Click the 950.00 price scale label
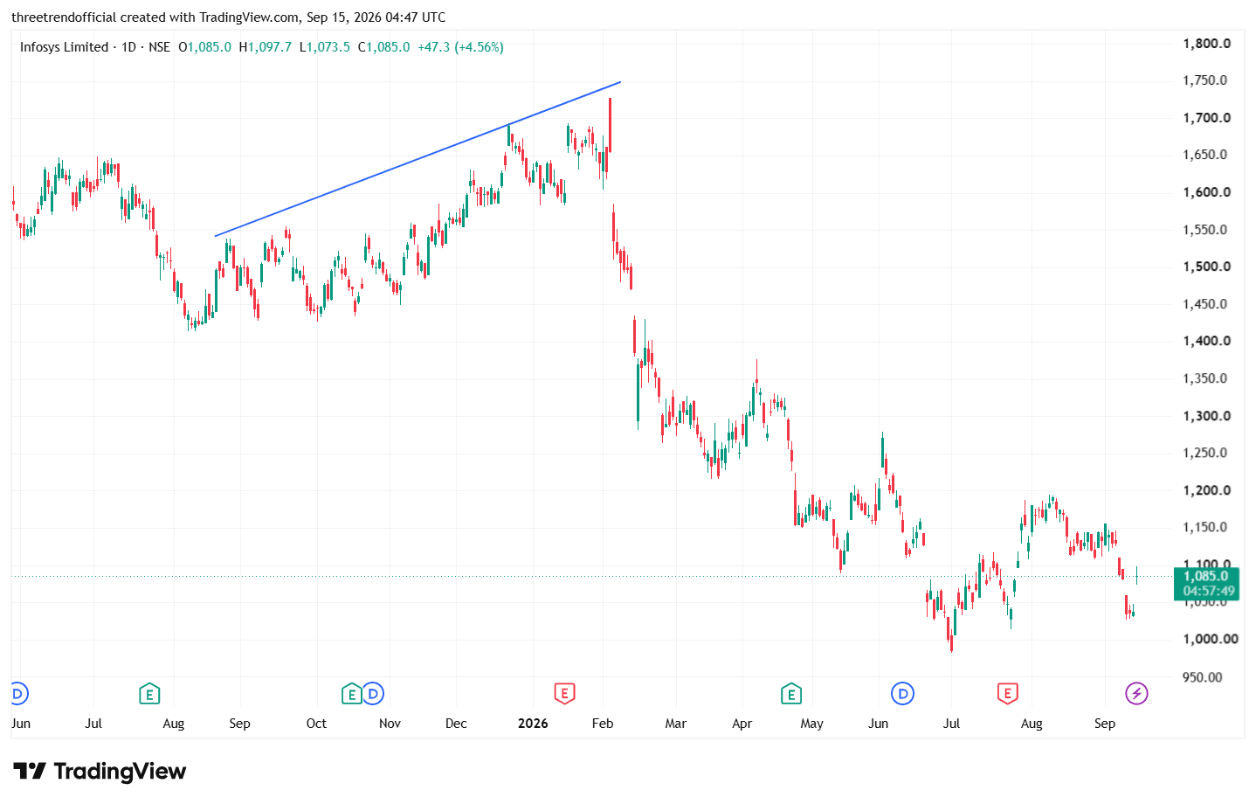The width and height of the screenshot is (1256, 804). 1202,677
